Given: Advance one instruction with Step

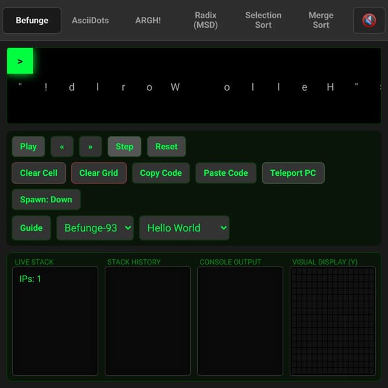Looking at the screenshot, I should click(124, 147).
